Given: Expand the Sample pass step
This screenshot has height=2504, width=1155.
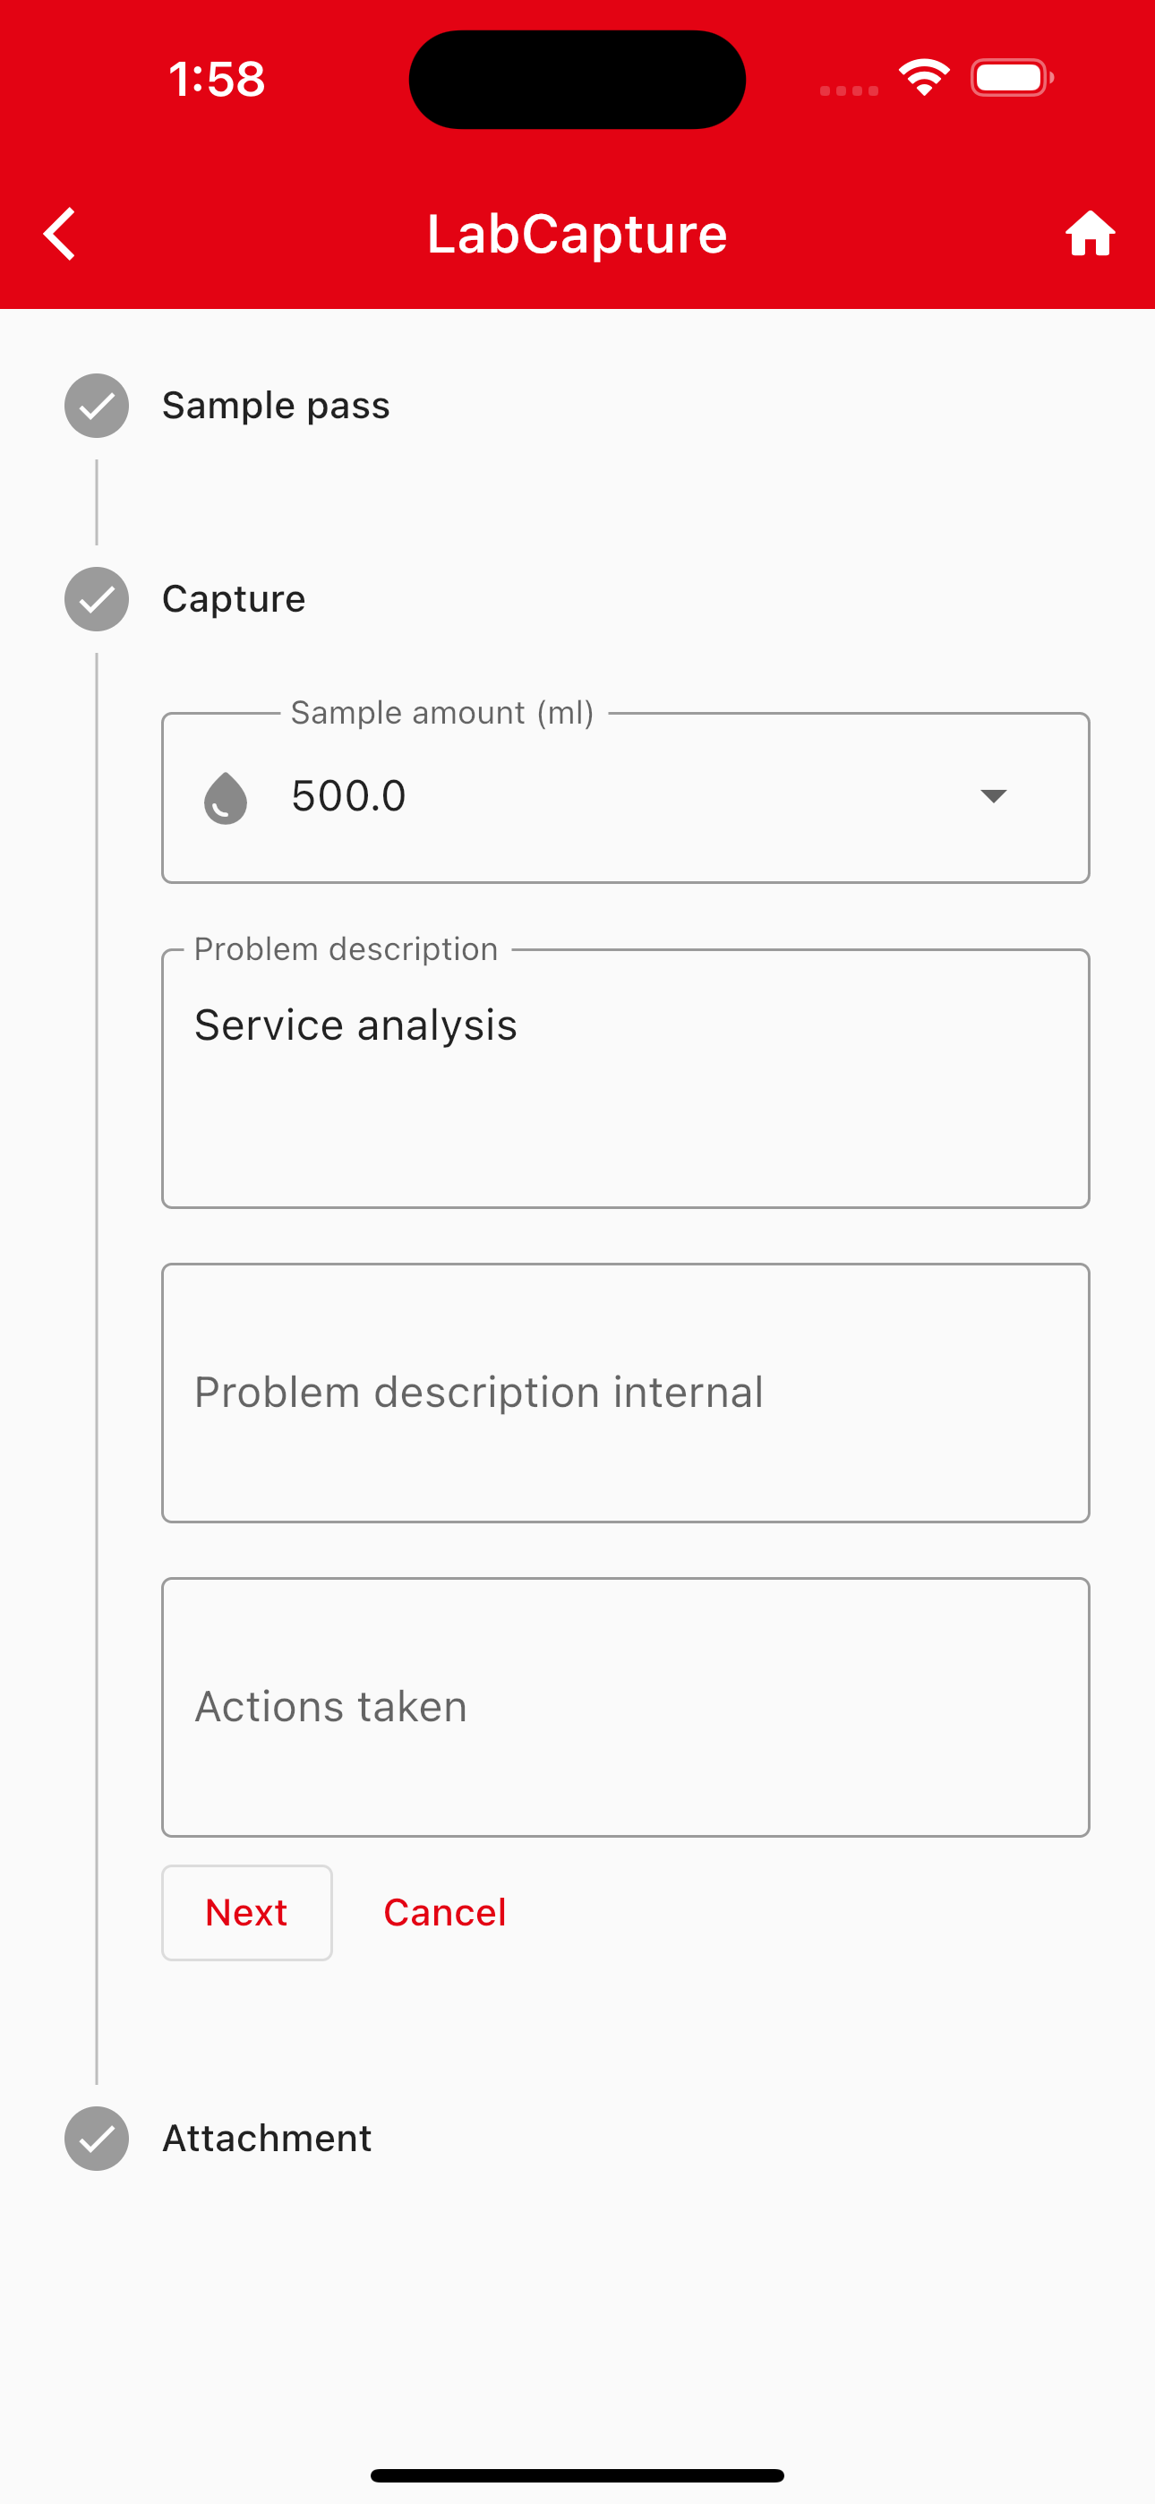Looking at the screenshot, I should click(x=275, y=406).
